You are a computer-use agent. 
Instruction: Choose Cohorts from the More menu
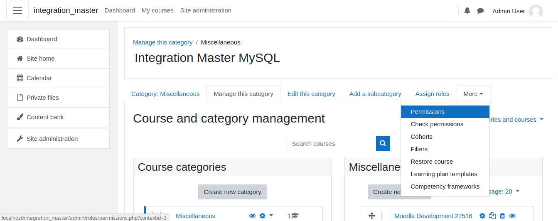(x=445, y=137)
